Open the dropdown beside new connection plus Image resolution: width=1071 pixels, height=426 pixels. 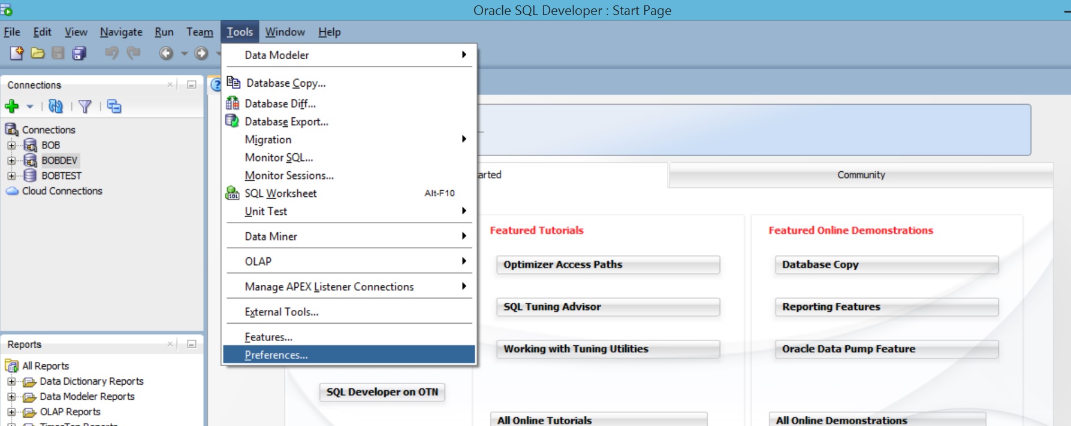pyautogui.click(x=29, y=106)
